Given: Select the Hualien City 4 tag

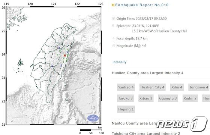Looking at the screenshot, I should (x=152, y=87).
